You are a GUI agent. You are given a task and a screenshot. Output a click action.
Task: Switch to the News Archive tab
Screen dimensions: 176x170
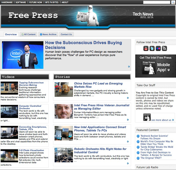tap(48, 34)
